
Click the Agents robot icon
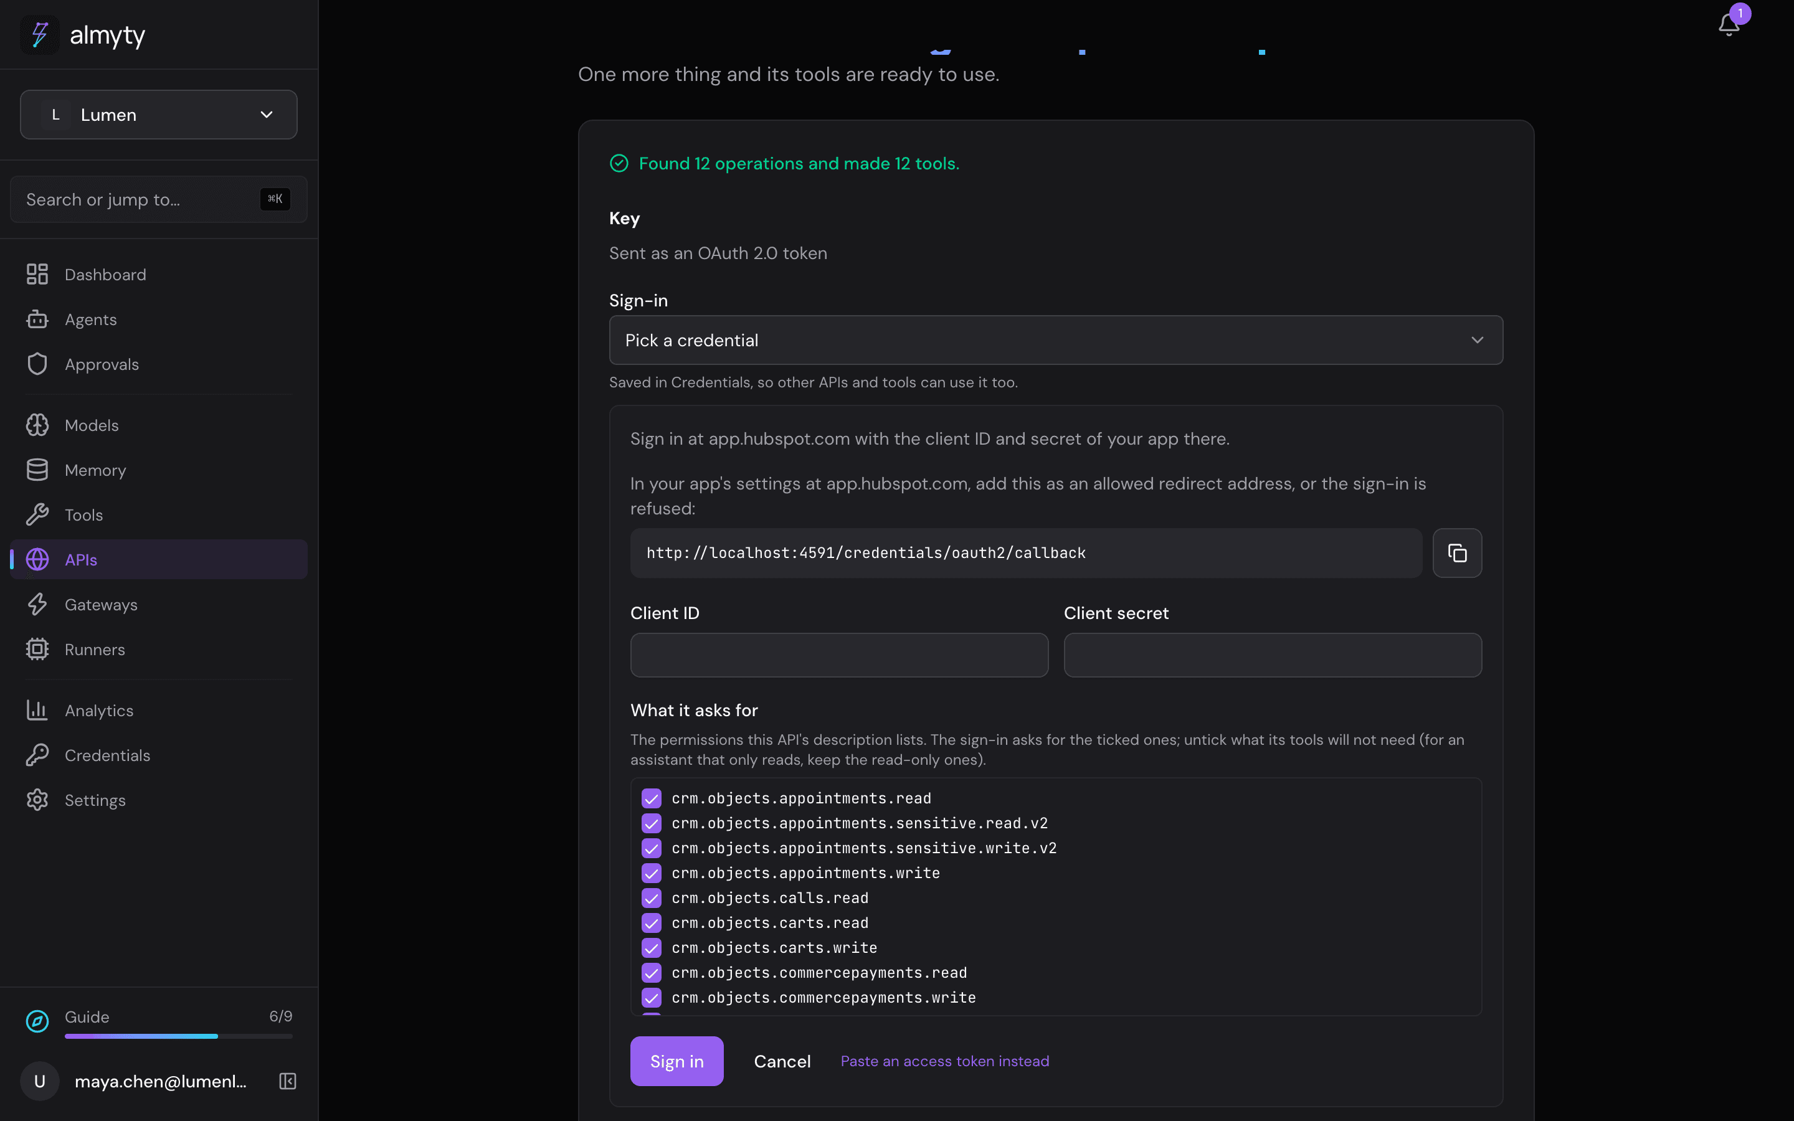pyautogui.click(x=37, y=319)
